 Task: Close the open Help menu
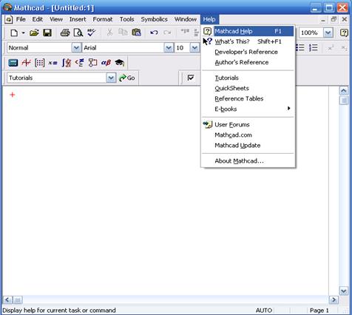pos(209,19)
